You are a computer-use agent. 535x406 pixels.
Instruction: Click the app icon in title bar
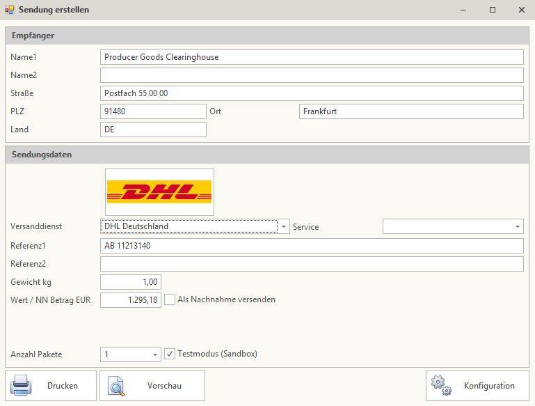tap(9, 10)
